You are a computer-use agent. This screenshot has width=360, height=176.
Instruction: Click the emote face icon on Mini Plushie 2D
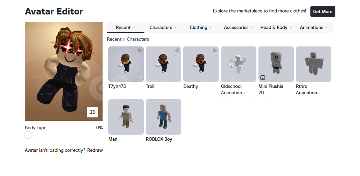click(x=262, y=78)
